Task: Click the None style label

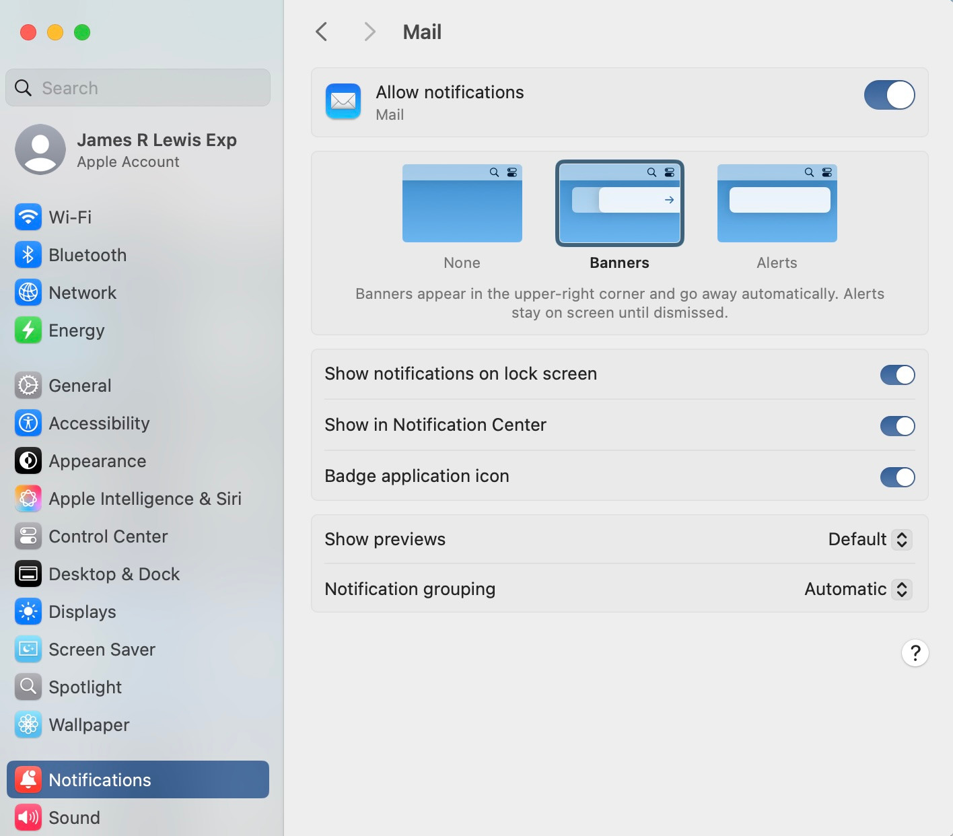Action: 462,263
